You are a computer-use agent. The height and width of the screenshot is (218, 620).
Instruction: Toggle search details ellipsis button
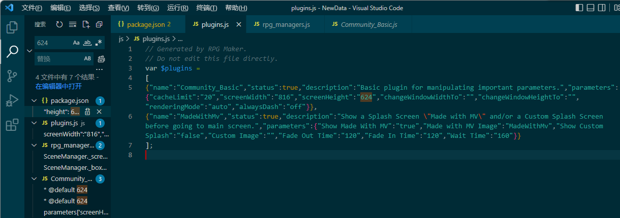(100, 69)
